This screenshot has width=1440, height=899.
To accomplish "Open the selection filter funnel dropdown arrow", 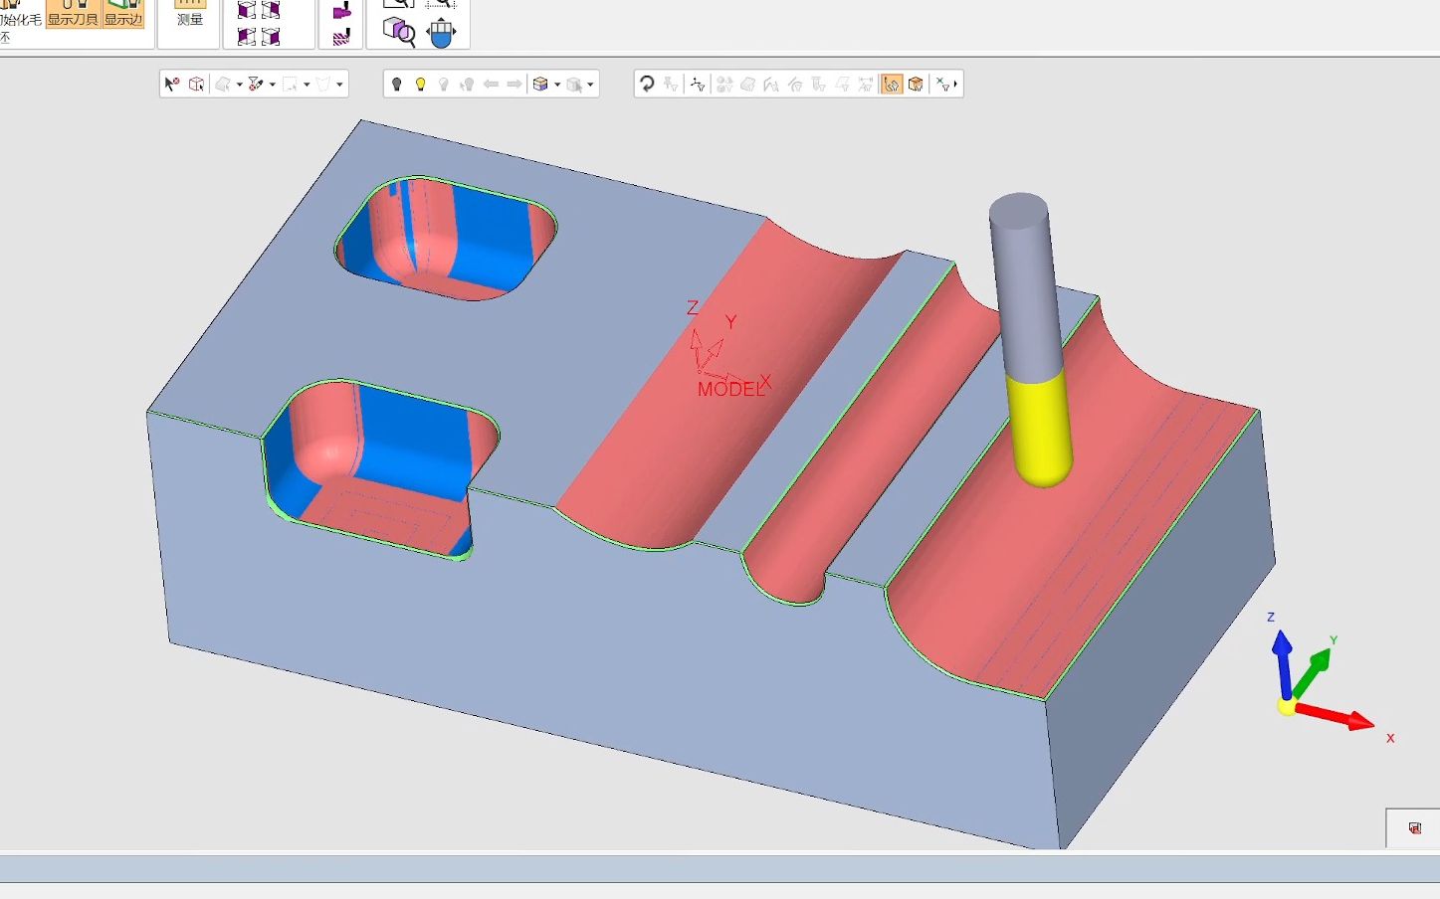I will point(273,85).
